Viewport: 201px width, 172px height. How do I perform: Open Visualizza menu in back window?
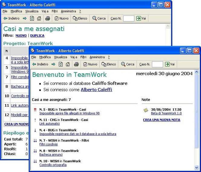coord(32,11)
